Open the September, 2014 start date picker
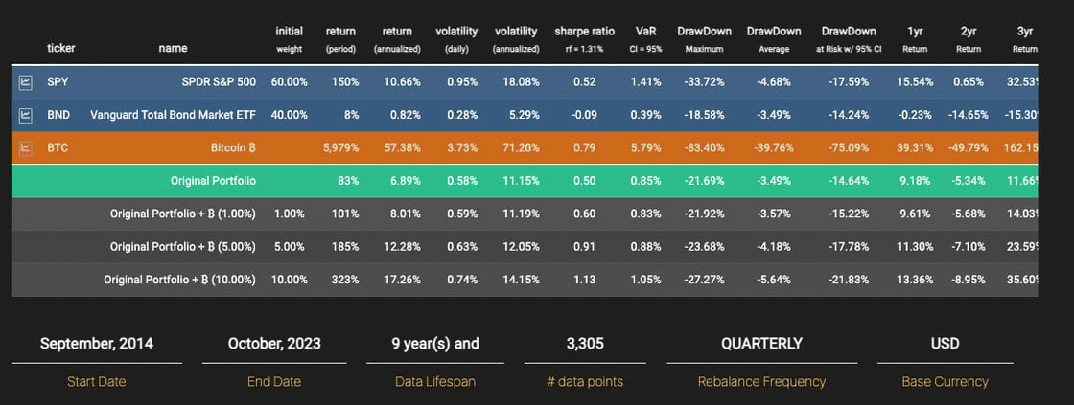 pos(96,344)
